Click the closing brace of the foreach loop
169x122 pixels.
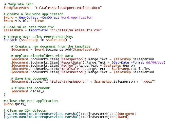(4, 94)
